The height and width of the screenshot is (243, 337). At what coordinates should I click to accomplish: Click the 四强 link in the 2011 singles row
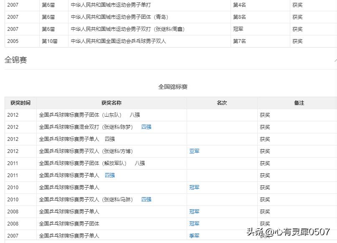(110, 175)
